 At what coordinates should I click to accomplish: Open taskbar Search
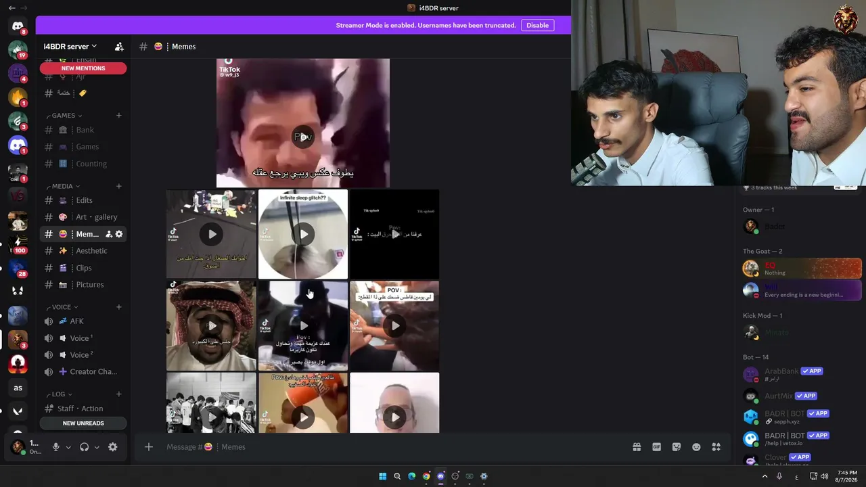pos(397,476)
